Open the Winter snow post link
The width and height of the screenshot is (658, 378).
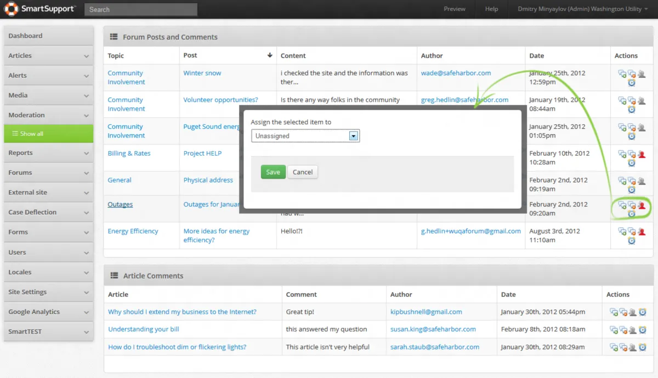(x=202, y=73)
